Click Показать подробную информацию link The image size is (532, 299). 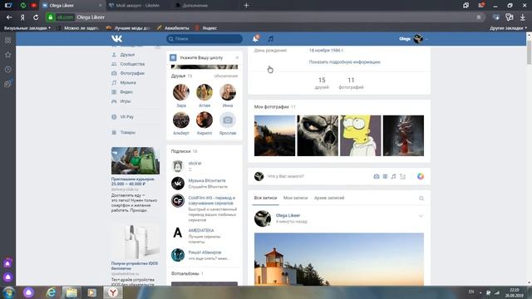[344, 62]
